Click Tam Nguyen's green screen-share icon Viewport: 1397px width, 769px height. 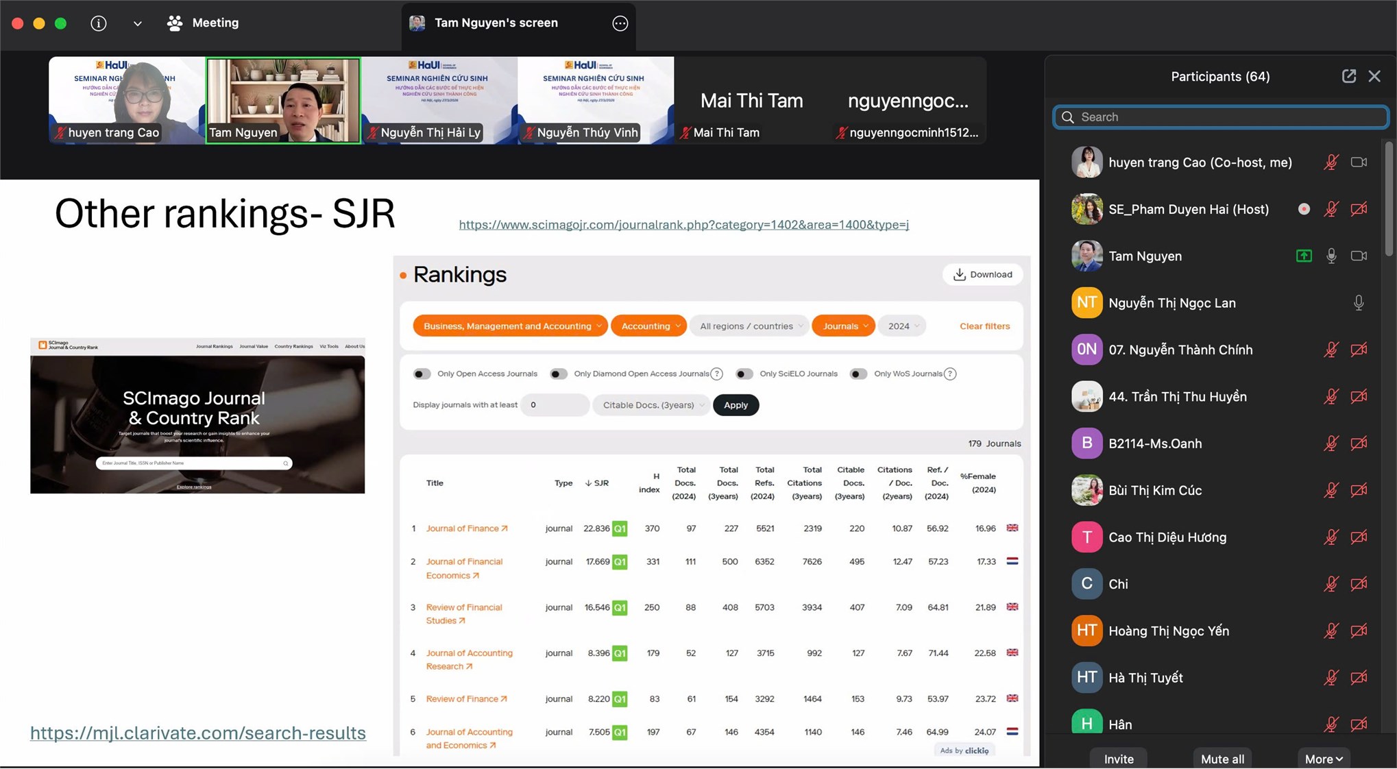point(1304,256)
